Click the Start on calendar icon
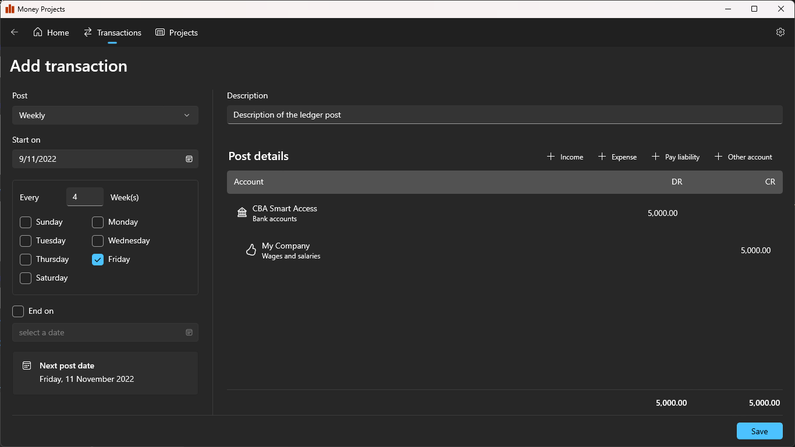This screenshot has width=795, height=447. (x=189, y=159)
